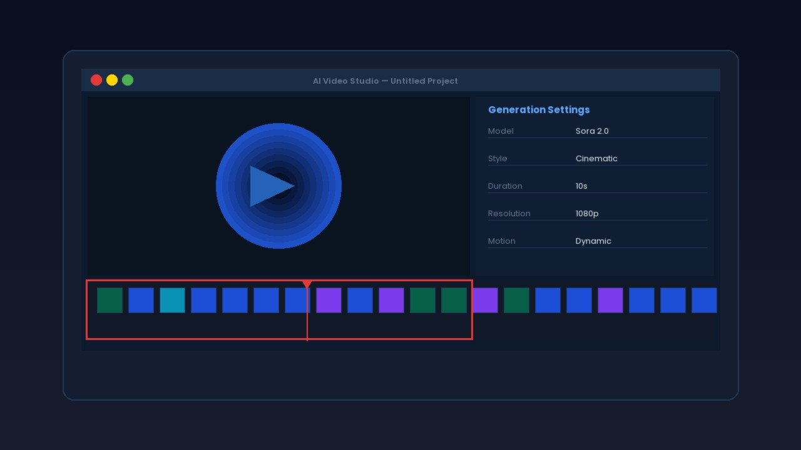Open the Duration option showing 10s
Image resolution: width=801 pixels, height=450 pixels.
[582, 186]
